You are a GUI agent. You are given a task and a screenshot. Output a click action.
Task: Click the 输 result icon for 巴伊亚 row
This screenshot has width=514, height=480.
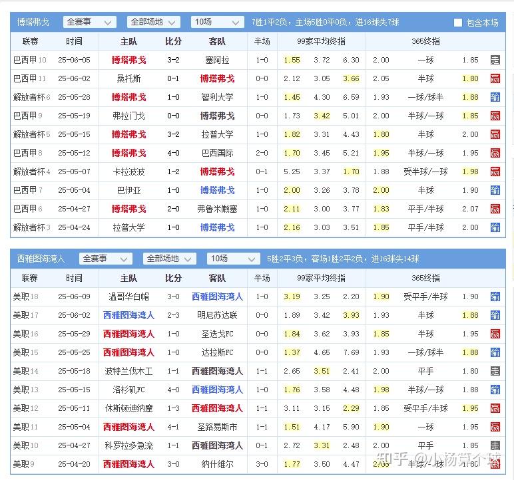tap(495, 190)
